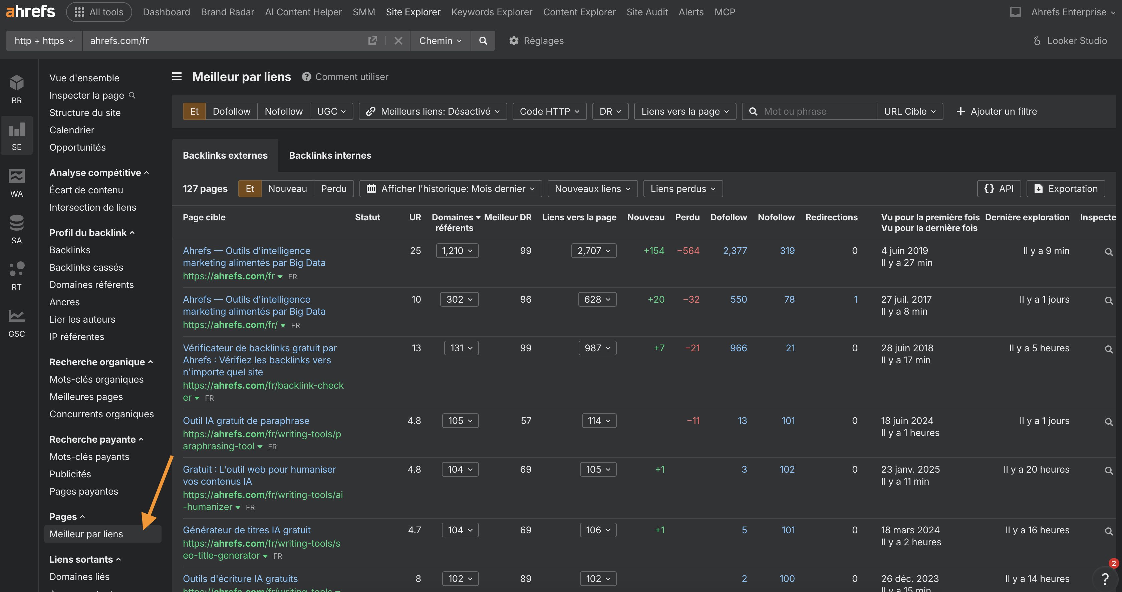The width and height of the screenshot is (1122, 592).
Task: Open the Chemin mode dropdown
Action: pos(440,40)
